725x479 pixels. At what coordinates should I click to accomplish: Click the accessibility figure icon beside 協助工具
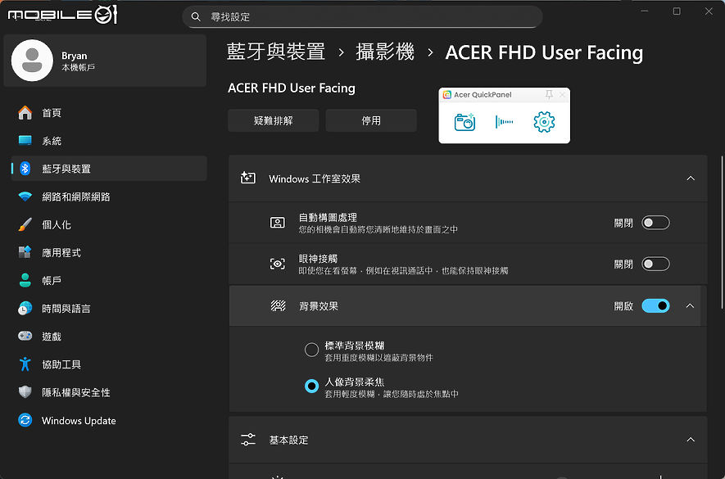pyautogui.click(x=25, y=364)
